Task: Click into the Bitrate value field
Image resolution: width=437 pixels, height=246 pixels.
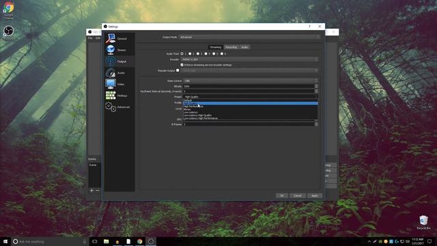Action: (249, 86)
